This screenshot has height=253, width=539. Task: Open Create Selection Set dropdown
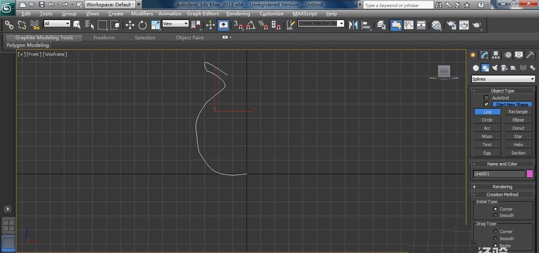(x=321, y=23)
